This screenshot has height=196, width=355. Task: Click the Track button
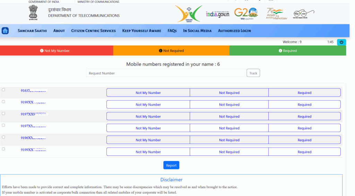tap(253, 73)
